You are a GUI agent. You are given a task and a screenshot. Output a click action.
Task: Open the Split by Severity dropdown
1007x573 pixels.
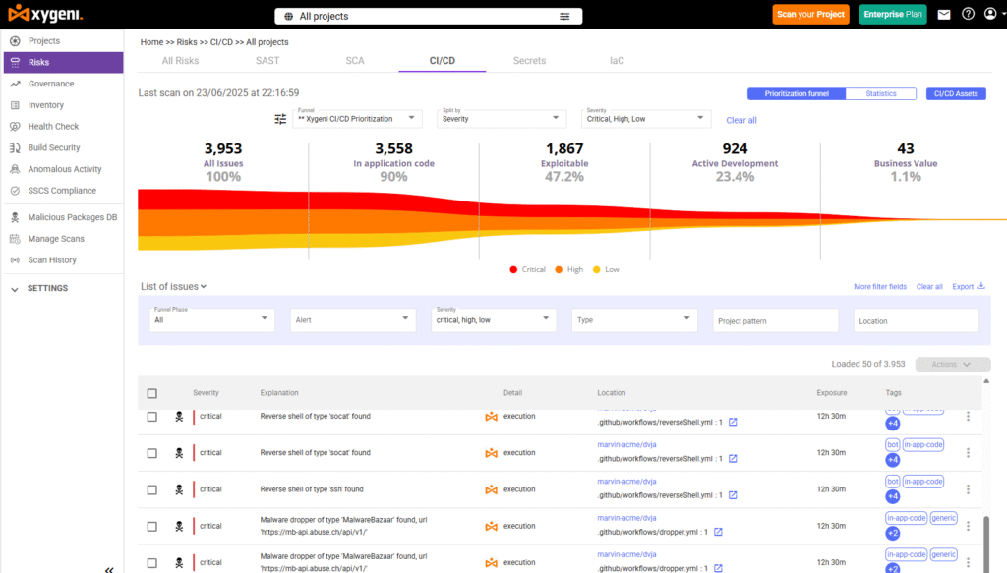tap(501, 118)
